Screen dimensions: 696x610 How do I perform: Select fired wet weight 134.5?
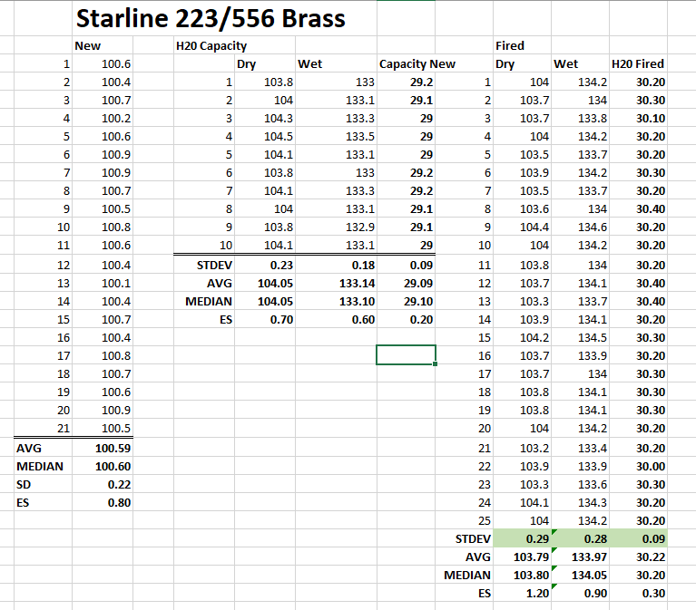point(580,338)
